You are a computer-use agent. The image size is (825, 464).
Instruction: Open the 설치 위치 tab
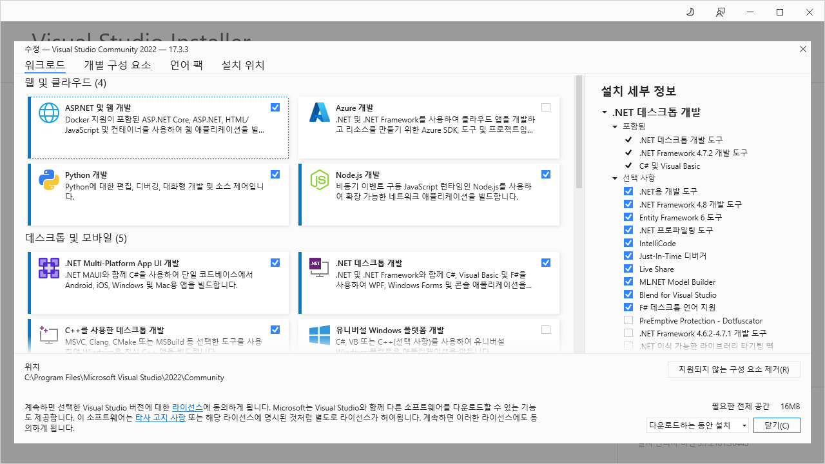(243, 65)
